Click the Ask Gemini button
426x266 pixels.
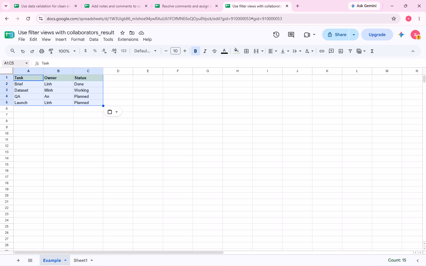click(364, 6)
